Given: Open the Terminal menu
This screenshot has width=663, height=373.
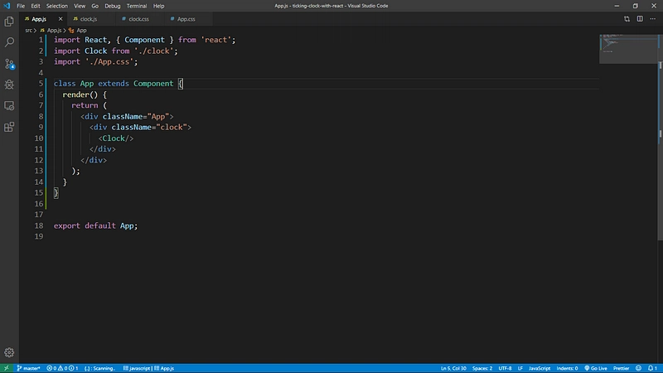Looking at the screenshot, I should 137,6.
